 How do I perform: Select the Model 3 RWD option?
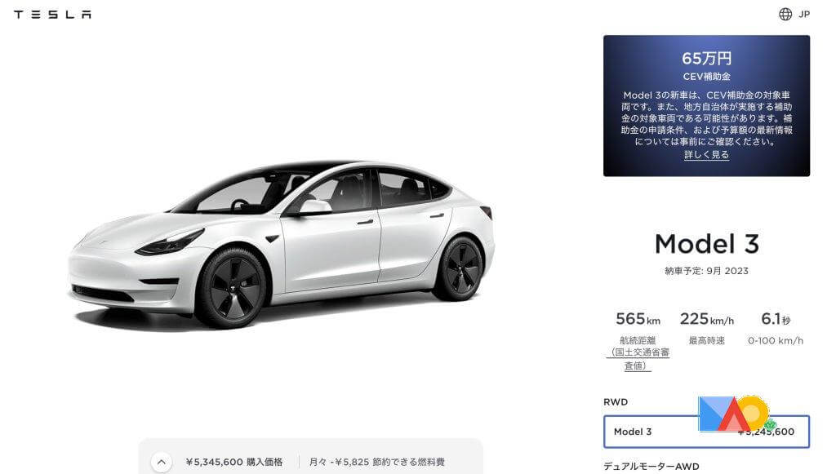(x=706, y=432)
